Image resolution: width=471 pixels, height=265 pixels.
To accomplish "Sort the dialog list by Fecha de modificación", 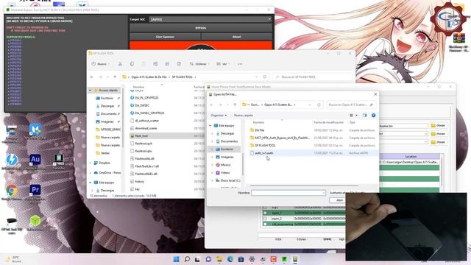I will (328, 123).
